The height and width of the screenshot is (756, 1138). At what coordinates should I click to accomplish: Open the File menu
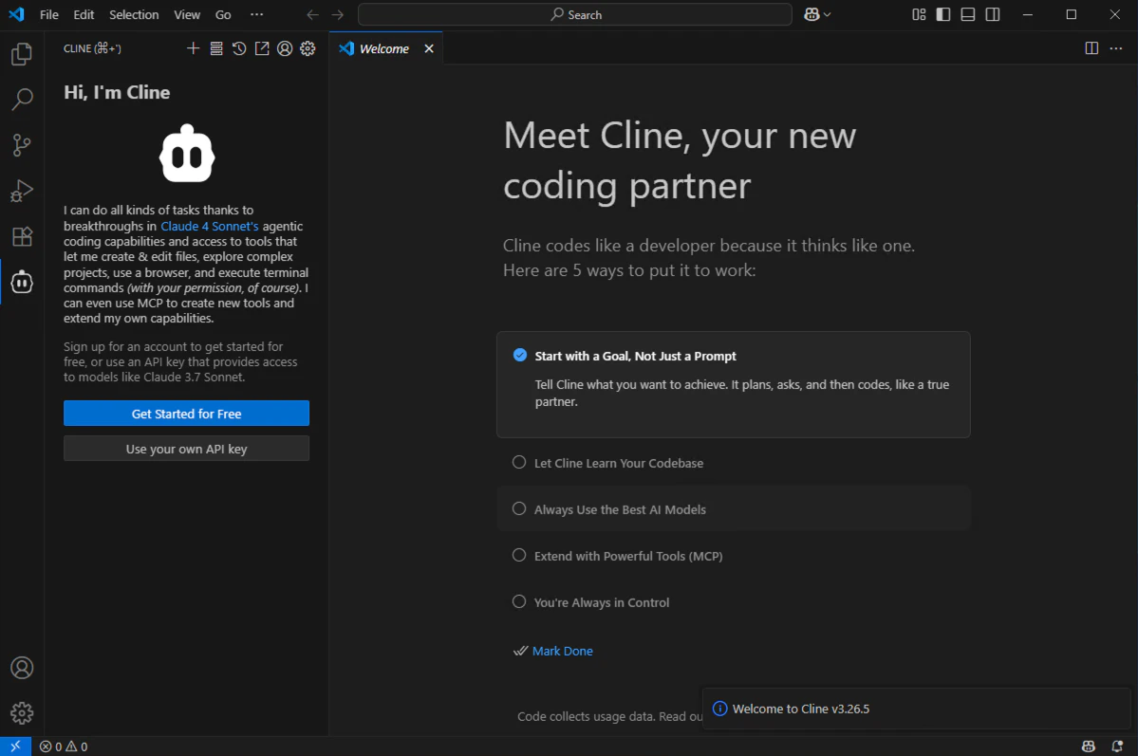coord(49,14)
